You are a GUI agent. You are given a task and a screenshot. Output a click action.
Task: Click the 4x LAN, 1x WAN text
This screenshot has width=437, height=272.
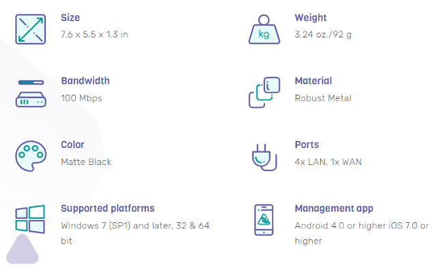[x=328, y=162]
